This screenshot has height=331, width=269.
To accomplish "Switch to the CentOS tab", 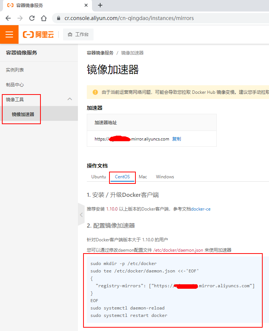I will coord(122,177).
